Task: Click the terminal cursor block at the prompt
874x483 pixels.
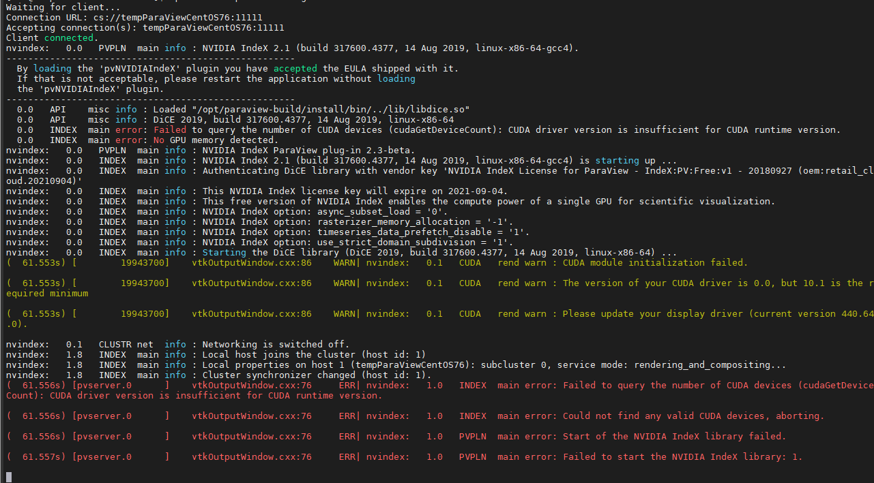Action: [9, 476]
